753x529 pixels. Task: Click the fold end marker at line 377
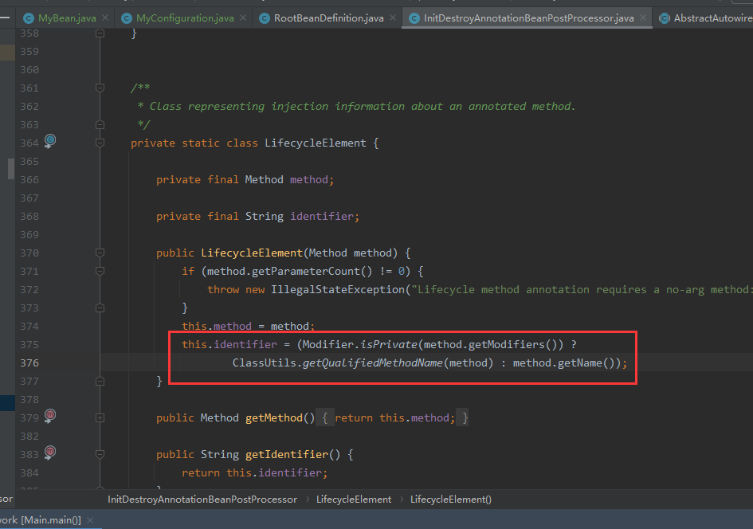click(x=100, y=381)
